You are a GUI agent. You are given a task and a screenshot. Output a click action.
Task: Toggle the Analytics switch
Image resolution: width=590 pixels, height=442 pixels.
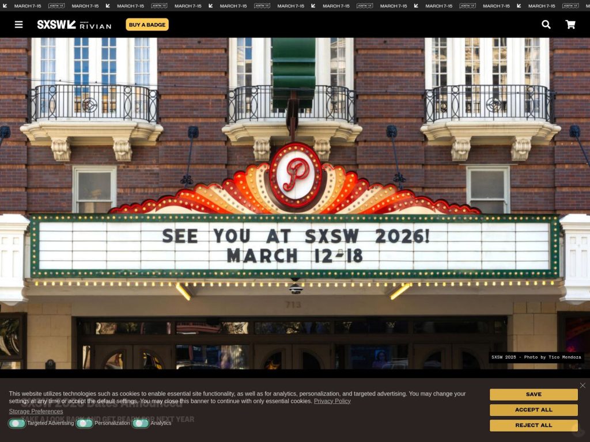point(140,423)
